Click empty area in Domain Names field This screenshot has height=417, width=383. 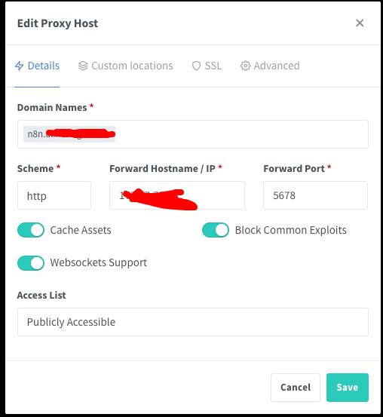coord(240,134)
